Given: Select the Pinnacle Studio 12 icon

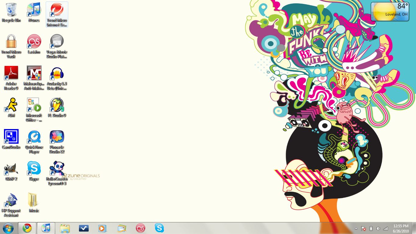Looking at the screenshot, I should coord(57,137).
